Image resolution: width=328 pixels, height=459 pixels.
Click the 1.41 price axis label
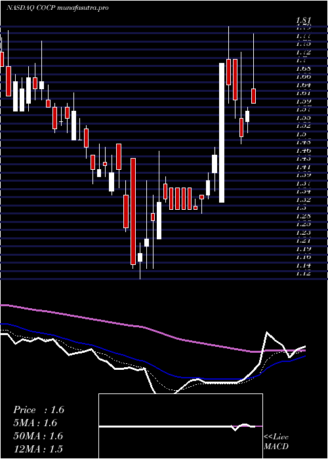303,167
